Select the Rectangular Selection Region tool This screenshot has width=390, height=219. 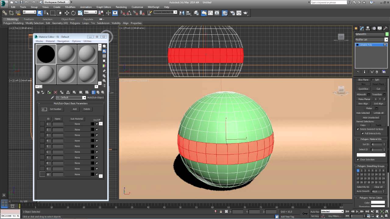(53, 13)
